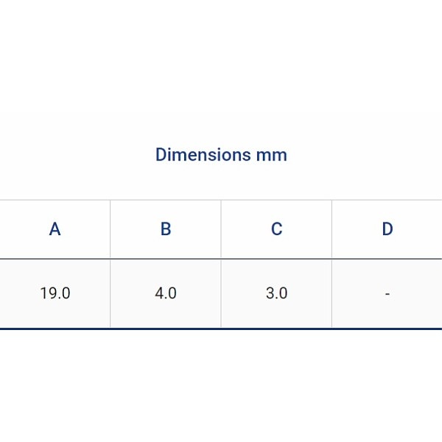The height and width of the screenshot is (442, 442).
Task: Click the 4.0 value in column B
Action: pyautogui.click(x=166, y=293)
